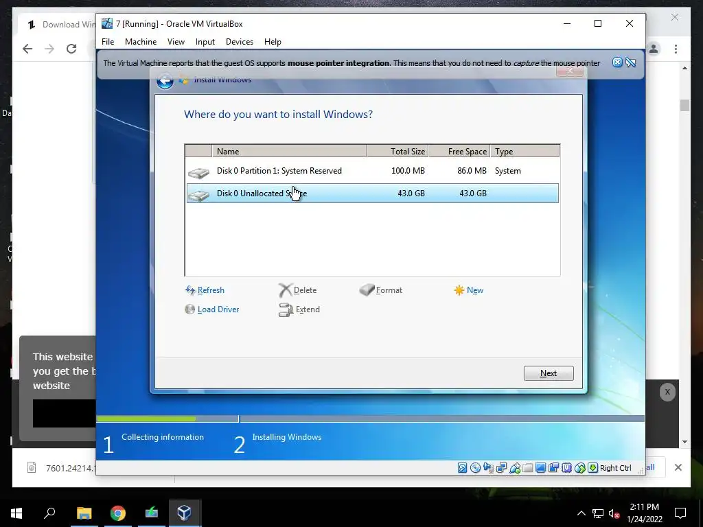Click Refresh in the disk options

point(205,290)
